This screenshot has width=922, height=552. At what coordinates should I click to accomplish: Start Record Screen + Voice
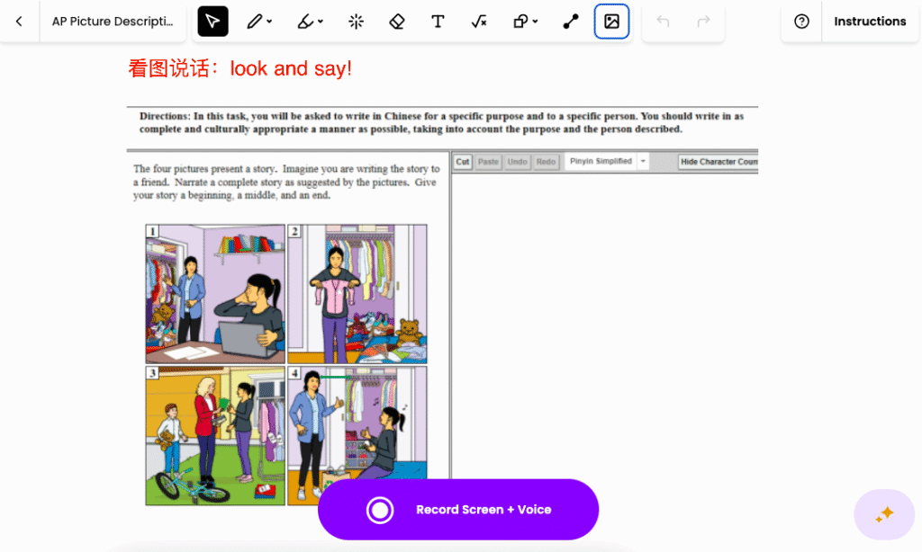[x=458, y=510]
